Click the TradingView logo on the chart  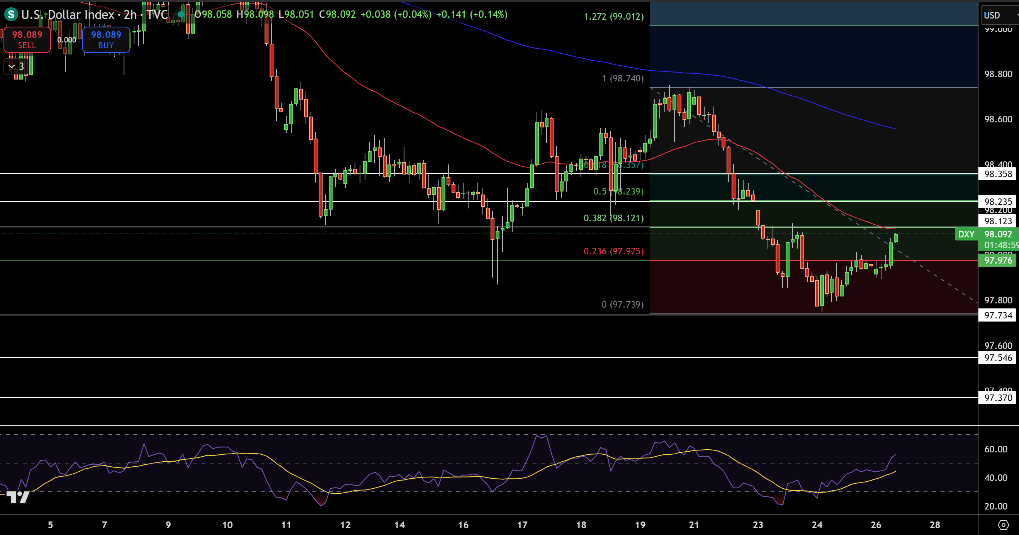(18, 497)
